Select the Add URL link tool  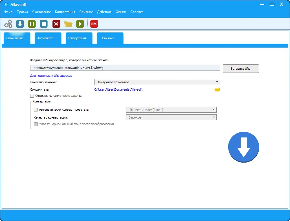(x=8, y=24)
